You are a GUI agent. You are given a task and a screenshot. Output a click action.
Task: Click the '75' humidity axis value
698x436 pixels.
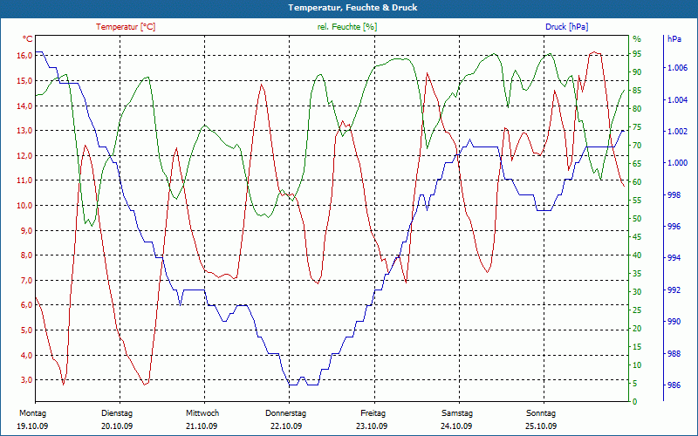[x=637, y=126]
